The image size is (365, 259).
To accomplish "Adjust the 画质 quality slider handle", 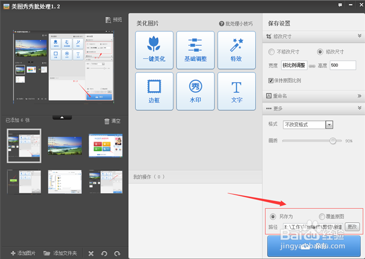I will tap(333, 141).
